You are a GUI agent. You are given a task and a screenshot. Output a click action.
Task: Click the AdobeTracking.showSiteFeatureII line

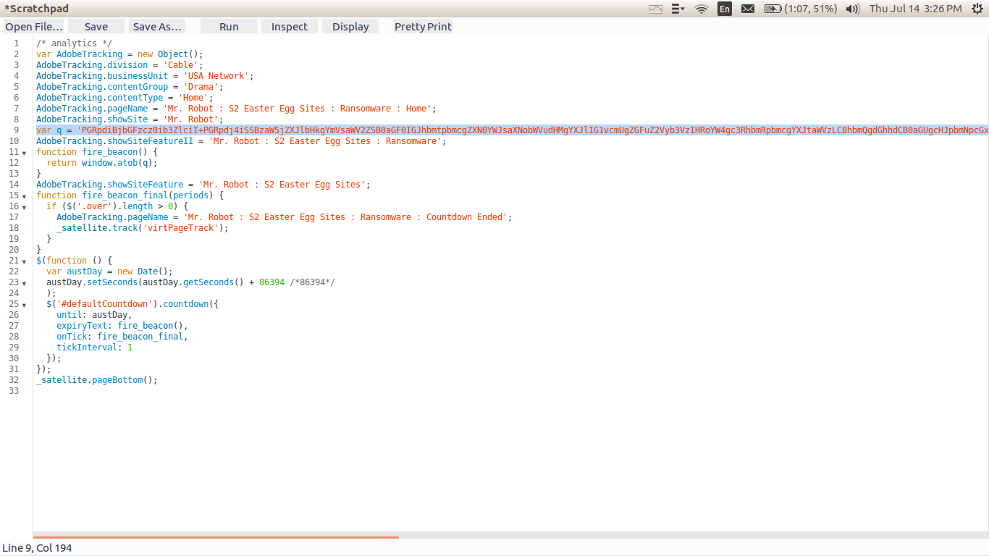coord(242,141)
